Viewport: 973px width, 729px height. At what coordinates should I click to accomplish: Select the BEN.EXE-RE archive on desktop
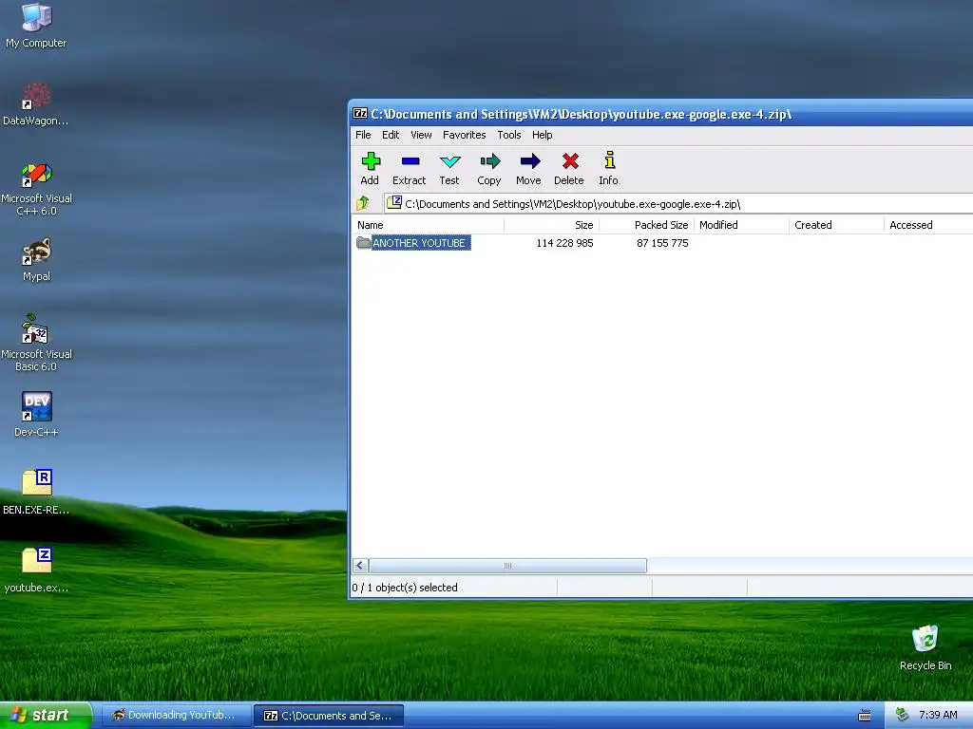(36, 493)
